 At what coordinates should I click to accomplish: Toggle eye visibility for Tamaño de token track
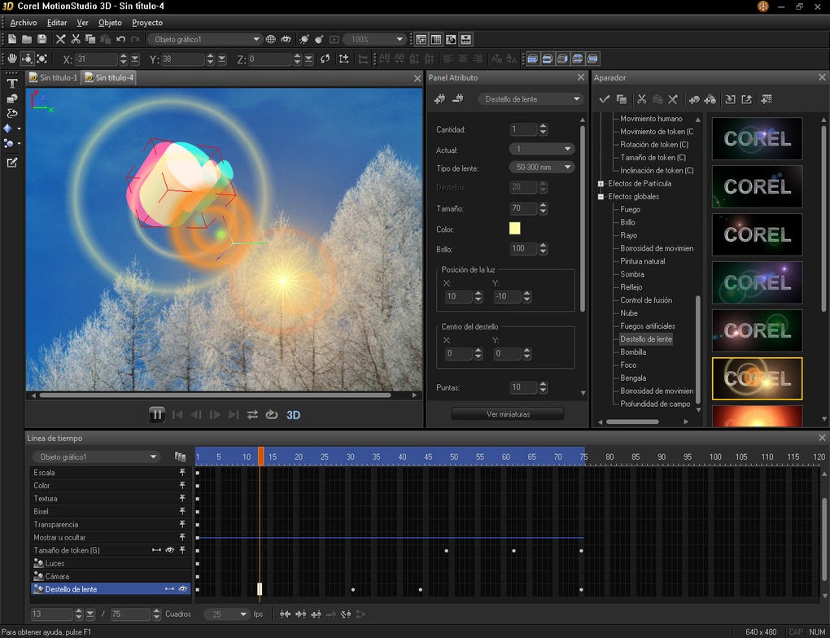tap(170, 550)
